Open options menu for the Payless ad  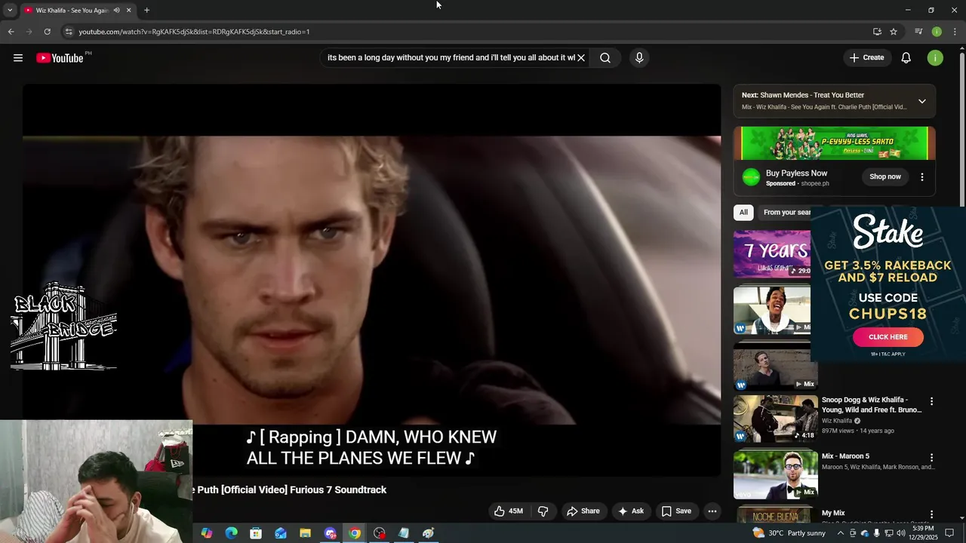[x=921, y=176]
